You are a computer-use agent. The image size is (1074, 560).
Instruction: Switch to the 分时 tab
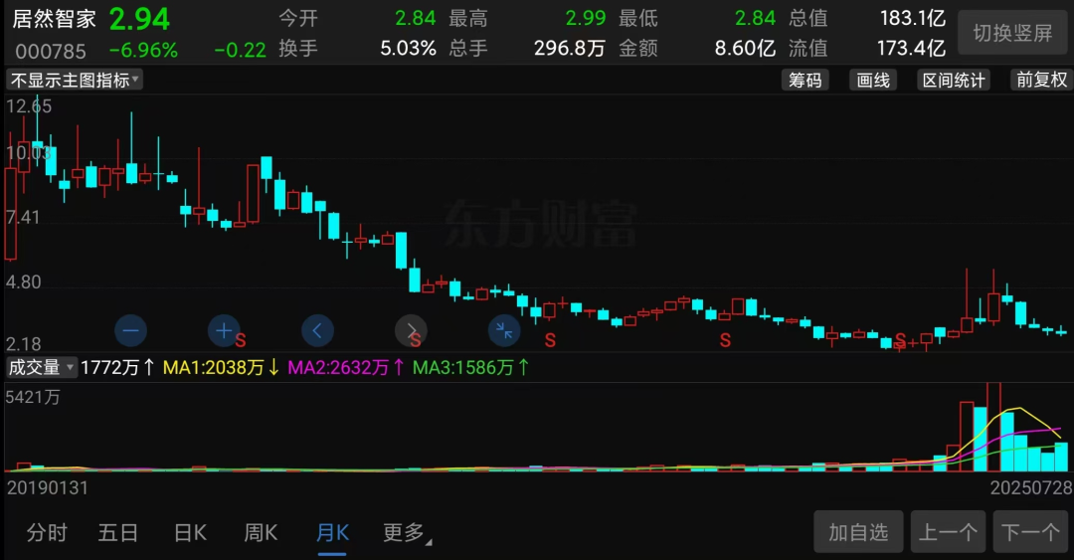click(48, 532)
